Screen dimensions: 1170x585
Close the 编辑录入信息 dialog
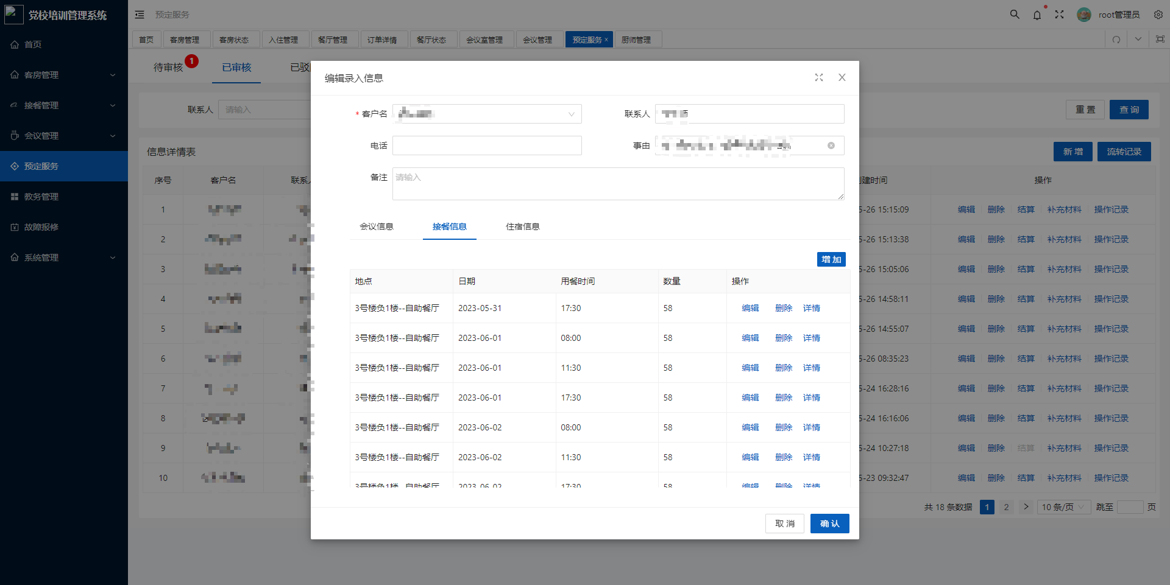point(842,77)
